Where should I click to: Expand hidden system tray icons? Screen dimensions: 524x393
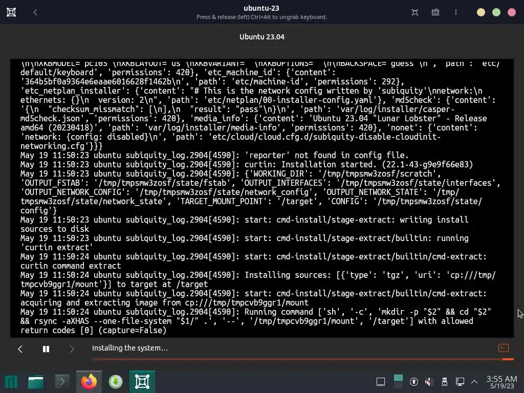(474, 382)
